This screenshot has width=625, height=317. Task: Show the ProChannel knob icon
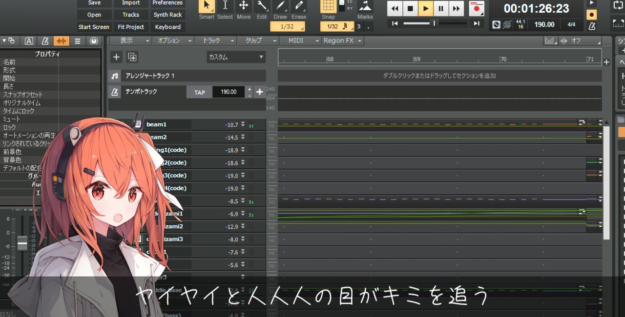[94, 41]
